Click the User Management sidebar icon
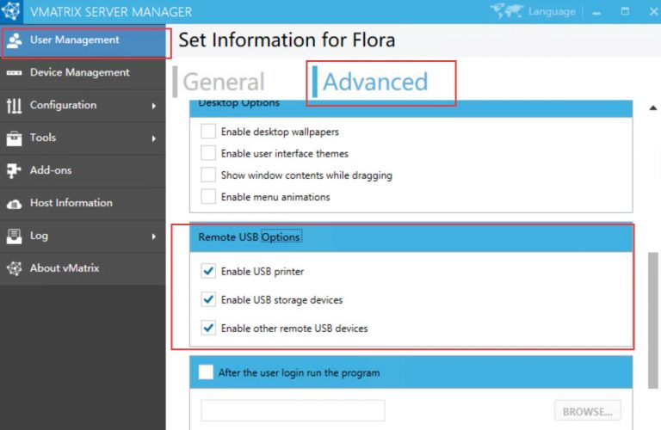Viewport: 661px width, 430px height. 14,40
